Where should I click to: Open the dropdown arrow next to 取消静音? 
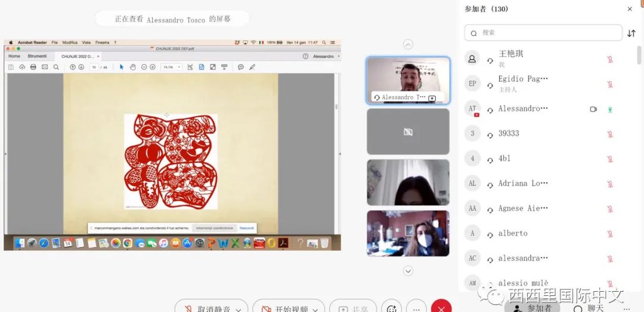click(x=238, y=309)
